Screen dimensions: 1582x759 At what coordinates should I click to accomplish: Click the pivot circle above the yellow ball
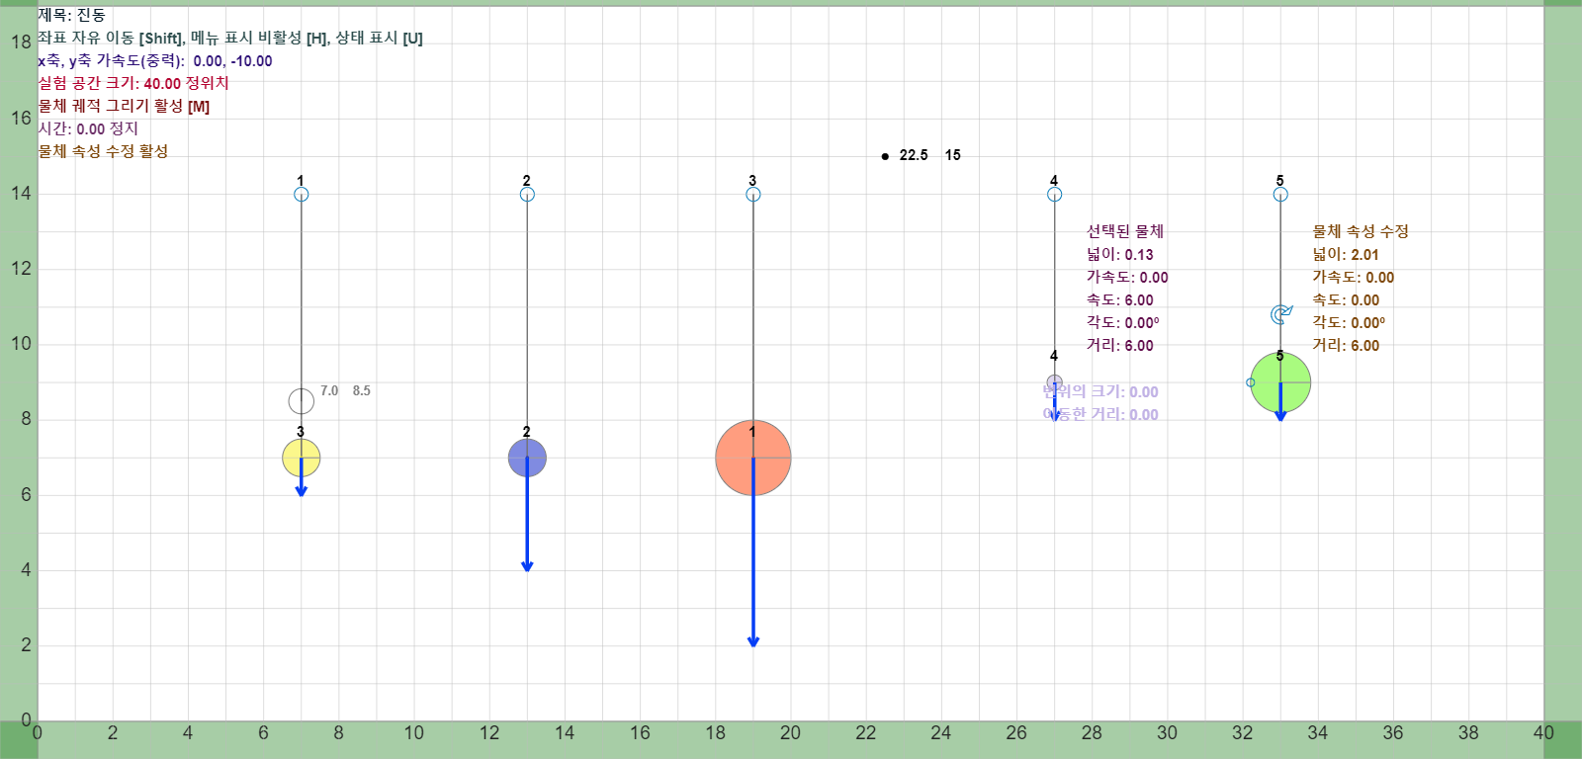302,195
